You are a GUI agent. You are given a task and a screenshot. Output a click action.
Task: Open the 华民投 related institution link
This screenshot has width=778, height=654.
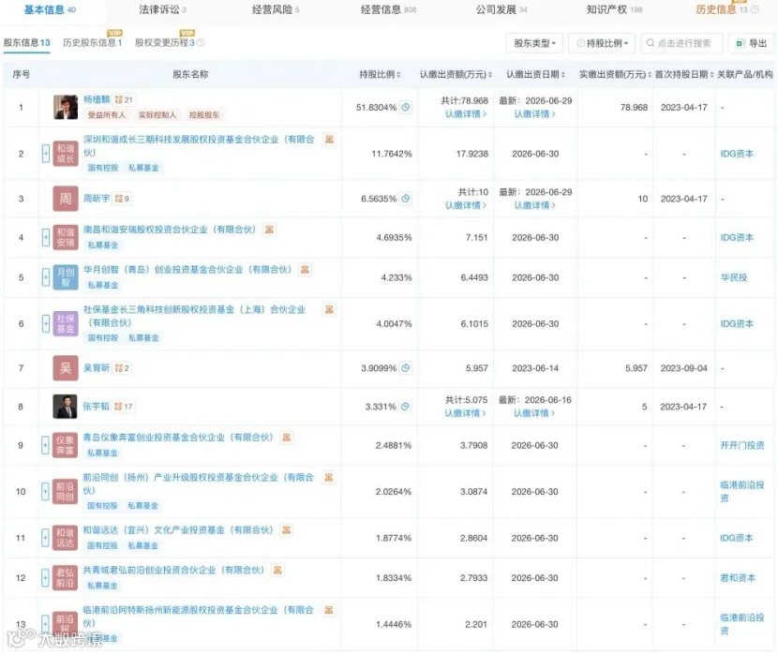pyautogui.click(x=734, y=277)
